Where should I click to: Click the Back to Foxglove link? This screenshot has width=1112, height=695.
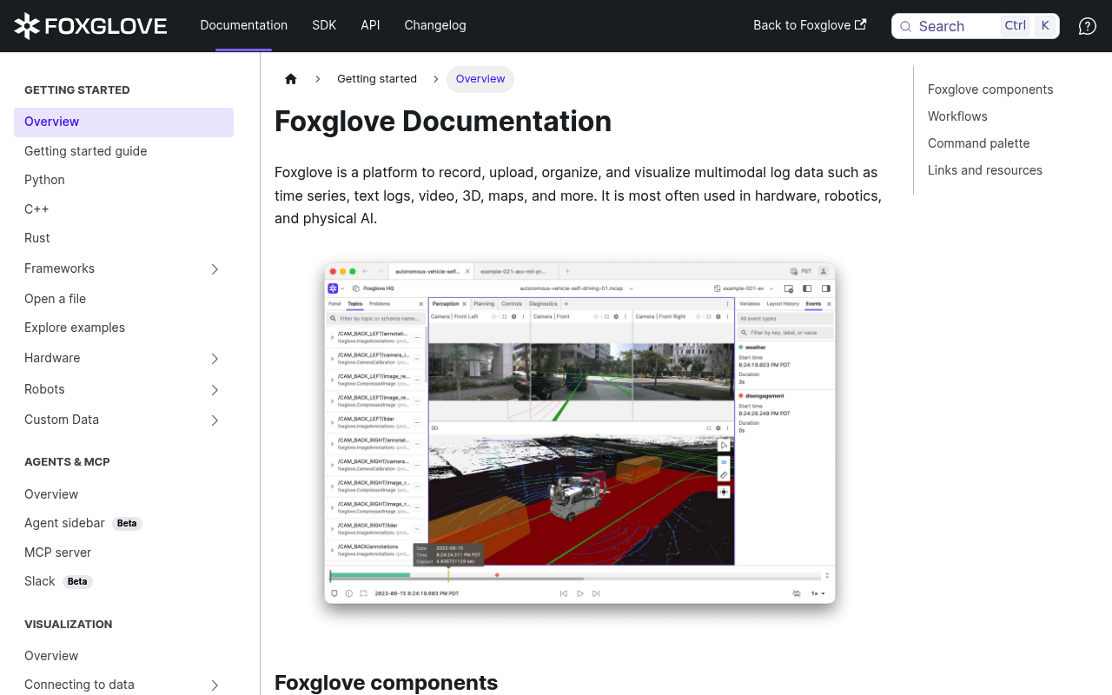click(810, 25)
